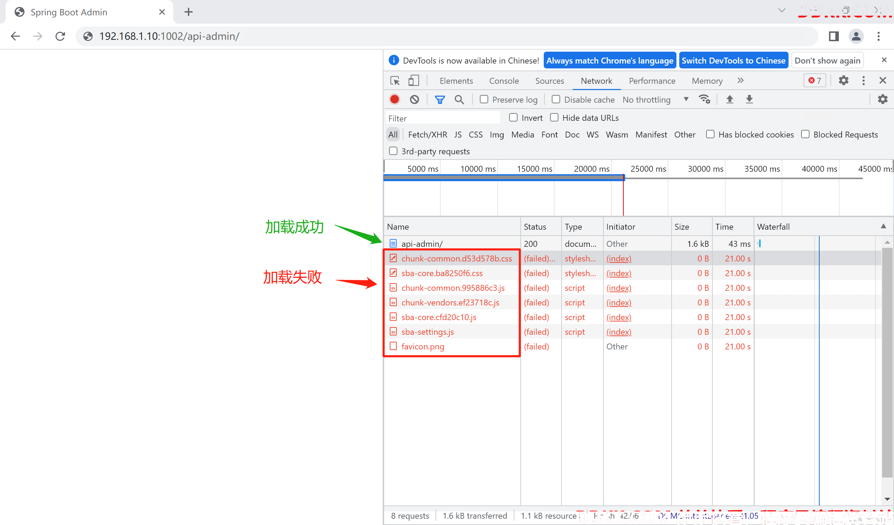Dismiss the DevTools language infobar

click(884, 60)
